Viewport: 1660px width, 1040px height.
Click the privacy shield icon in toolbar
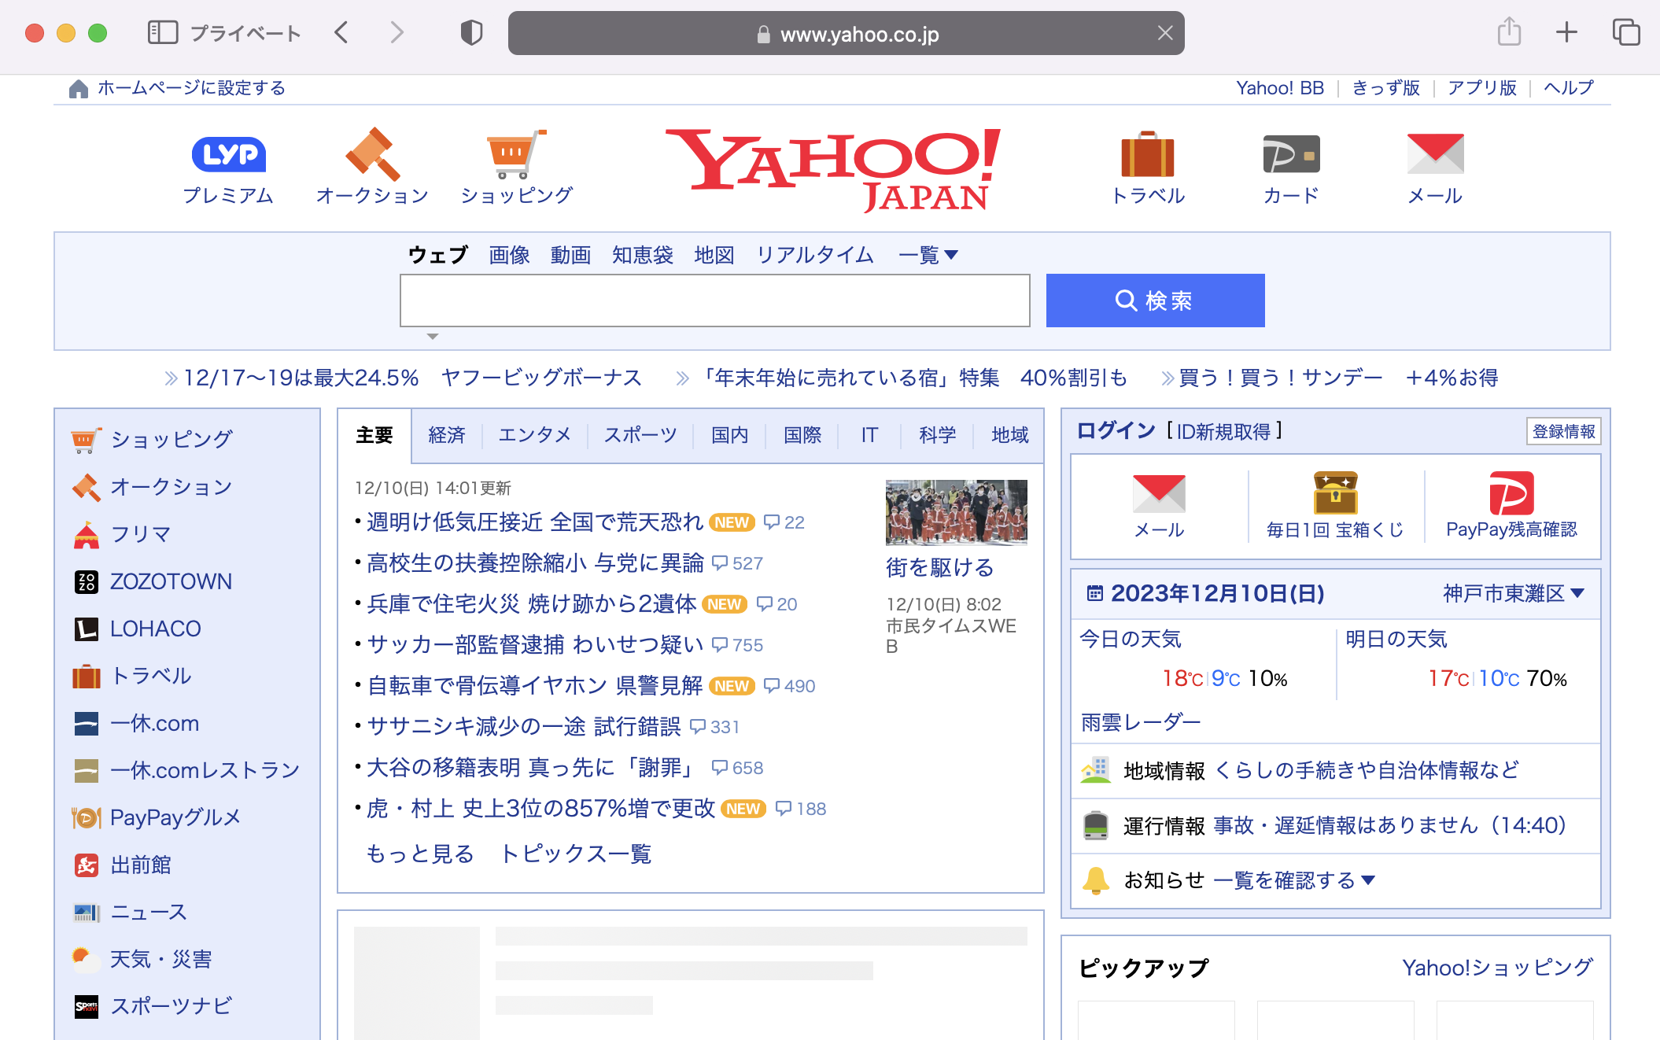[471, 33]
